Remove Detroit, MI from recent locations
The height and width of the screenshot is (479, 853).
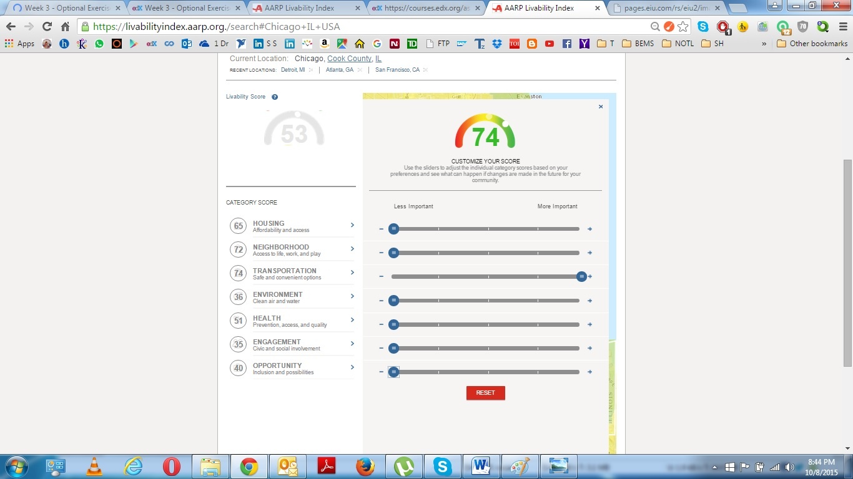click(311, 70)
